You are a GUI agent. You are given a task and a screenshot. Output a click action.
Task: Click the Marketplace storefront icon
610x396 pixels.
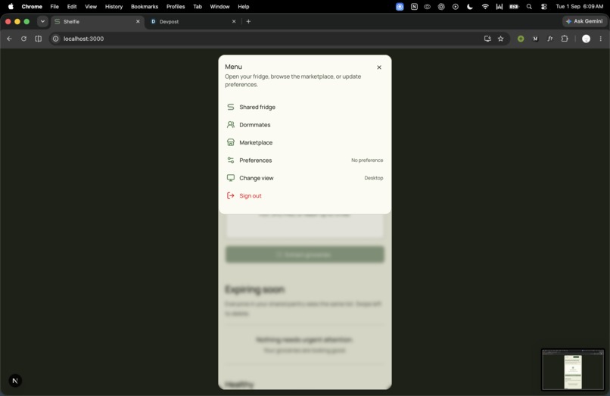(231, 142)
